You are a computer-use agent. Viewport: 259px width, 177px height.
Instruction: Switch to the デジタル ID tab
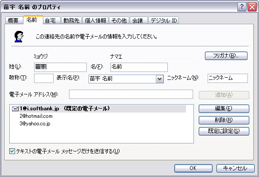tap(163, 20)
